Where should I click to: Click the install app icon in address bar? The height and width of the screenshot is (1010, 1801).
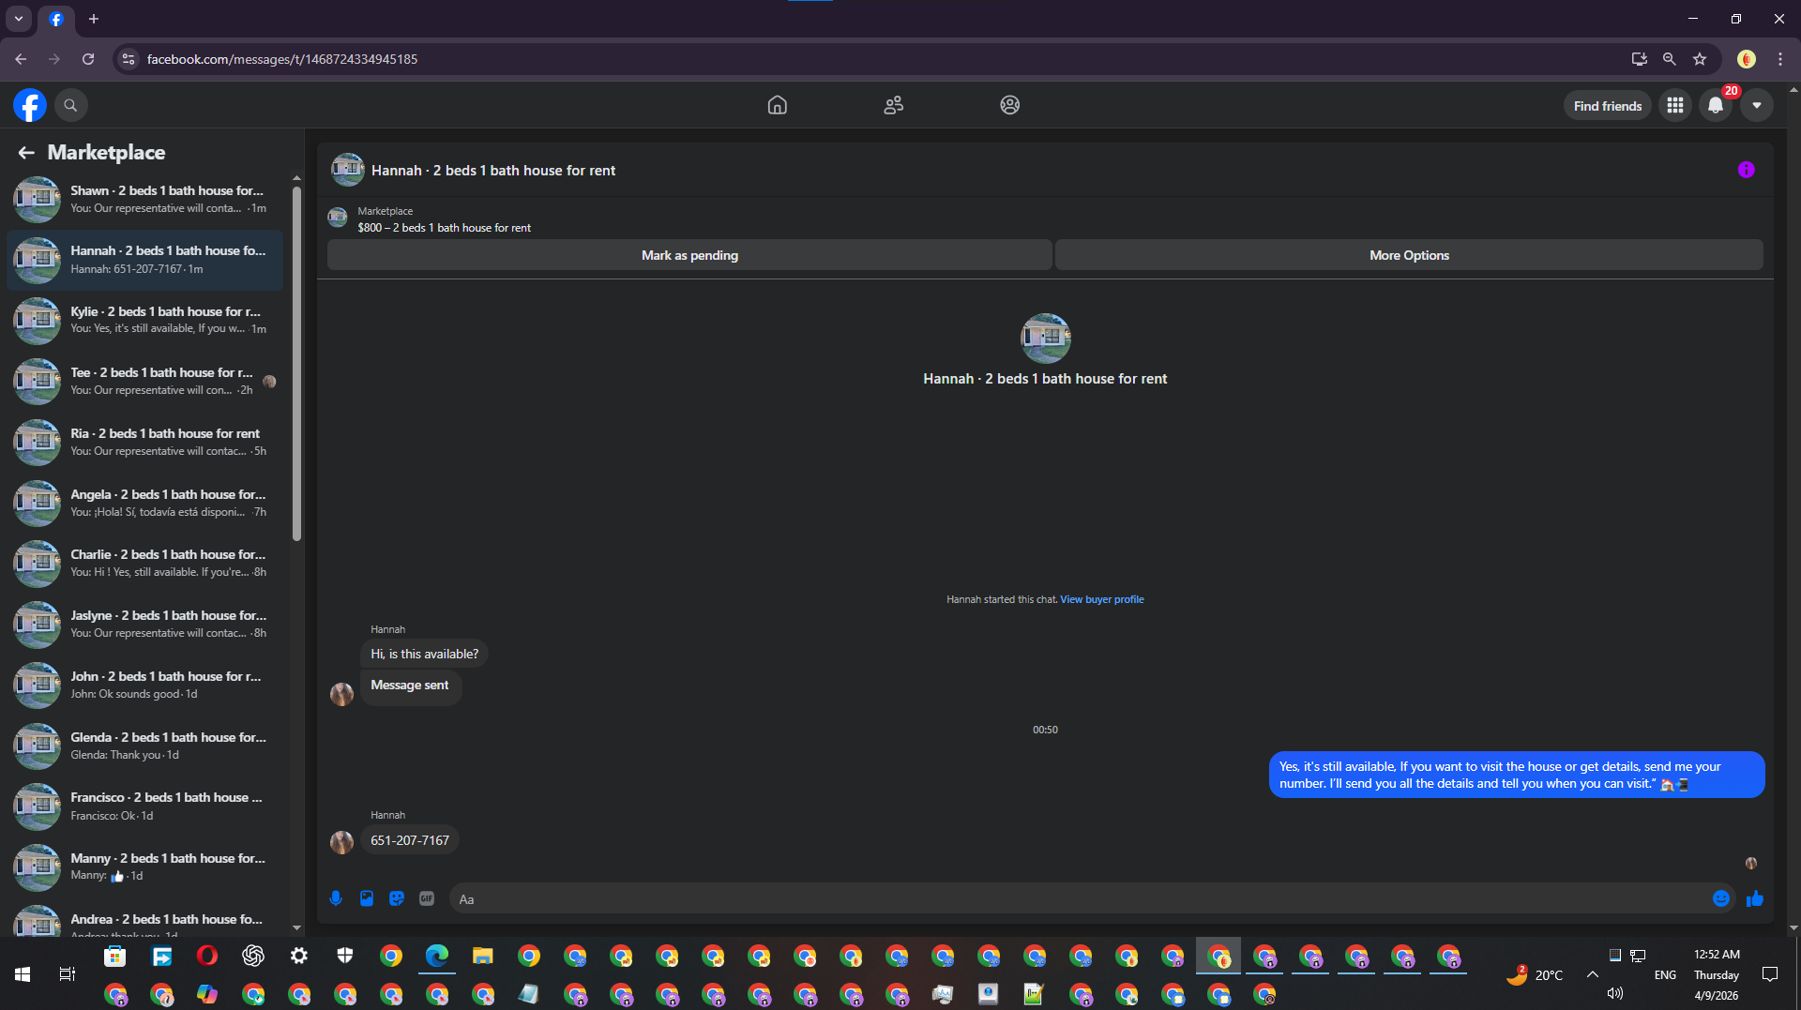pyautogui.click(x=1639, y=59)
